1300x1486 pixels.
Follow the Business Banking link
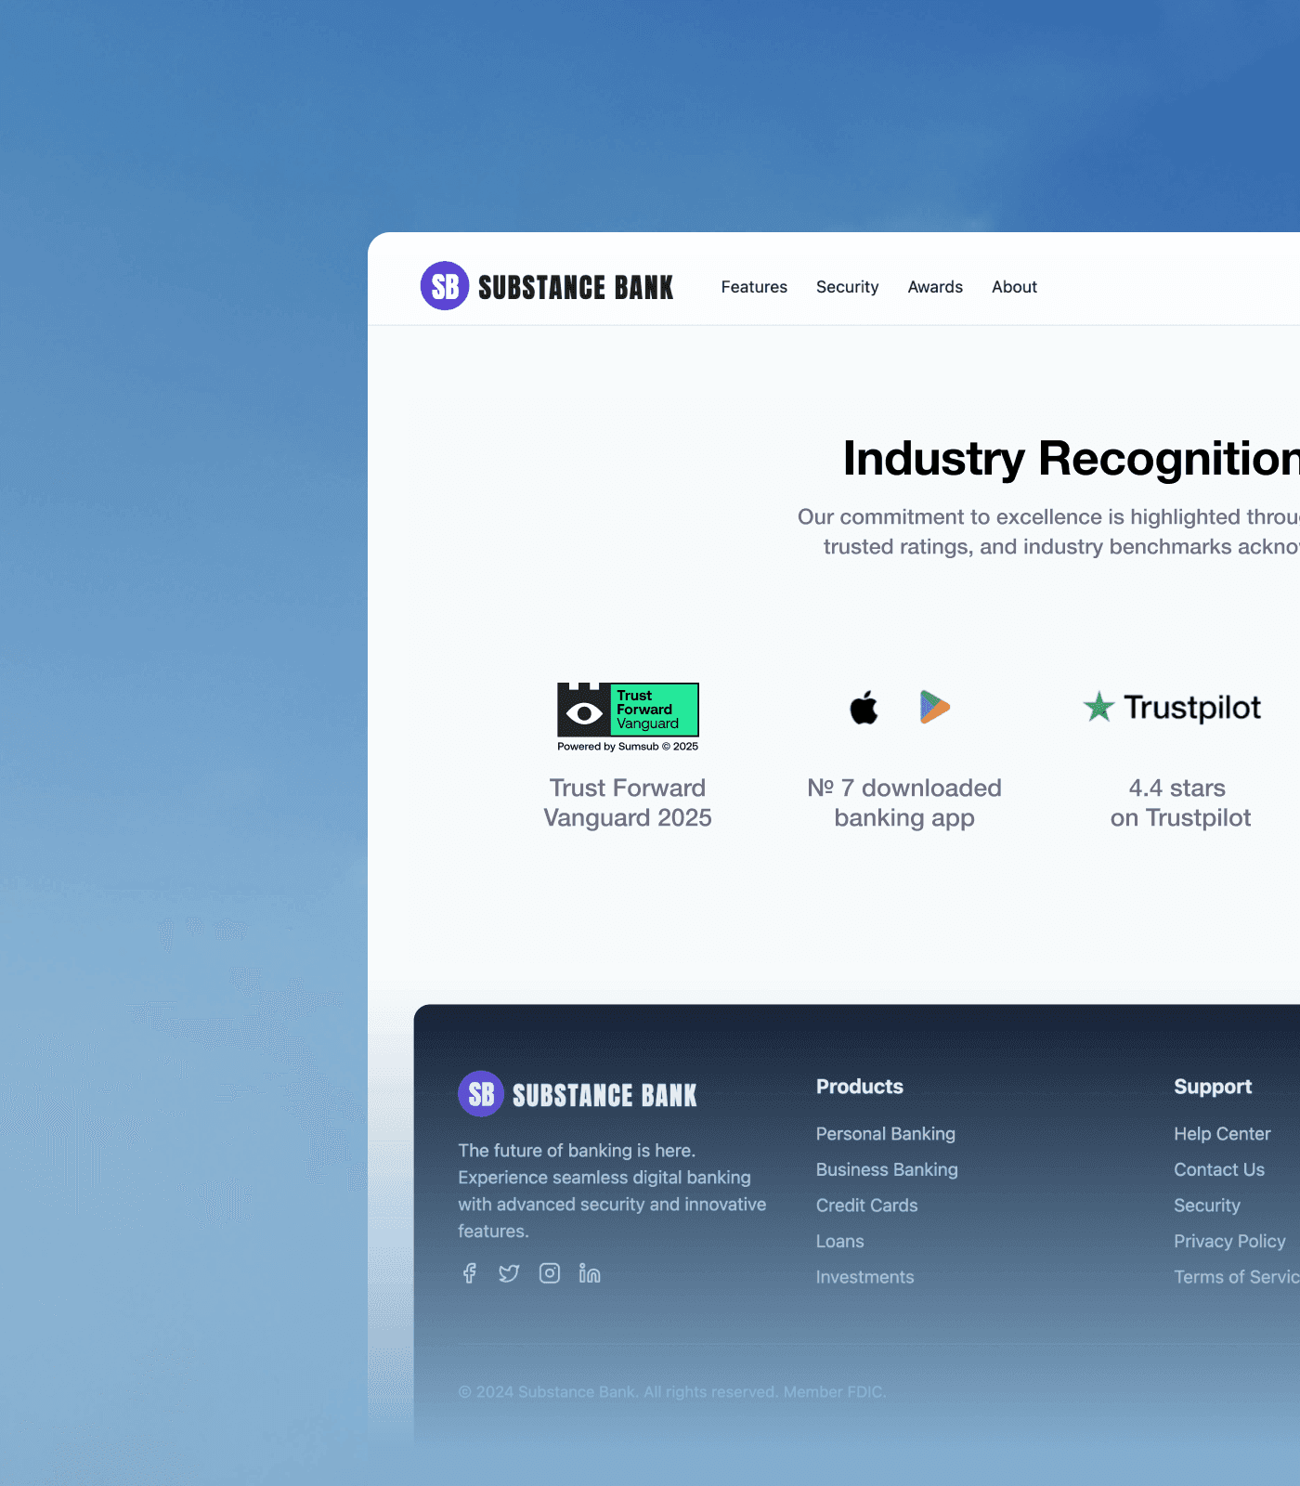tap(887, 1169)
